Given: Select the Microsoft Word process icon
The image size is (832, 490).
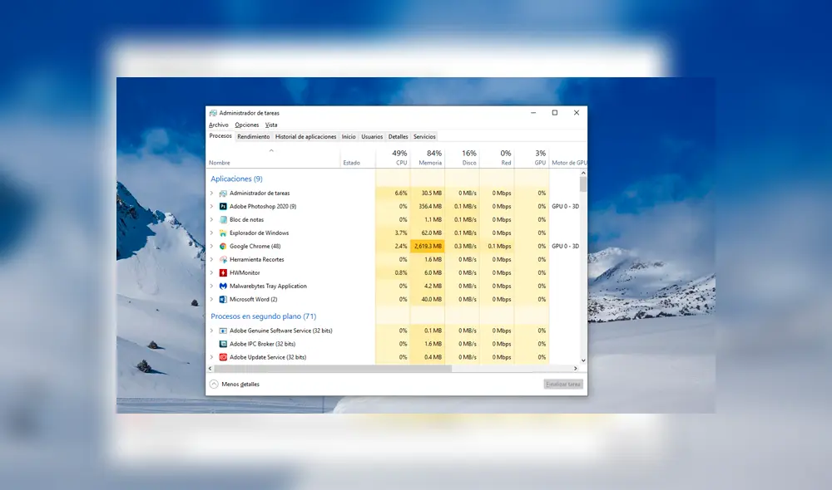Looking at the screenshot, I should (222, 299).
